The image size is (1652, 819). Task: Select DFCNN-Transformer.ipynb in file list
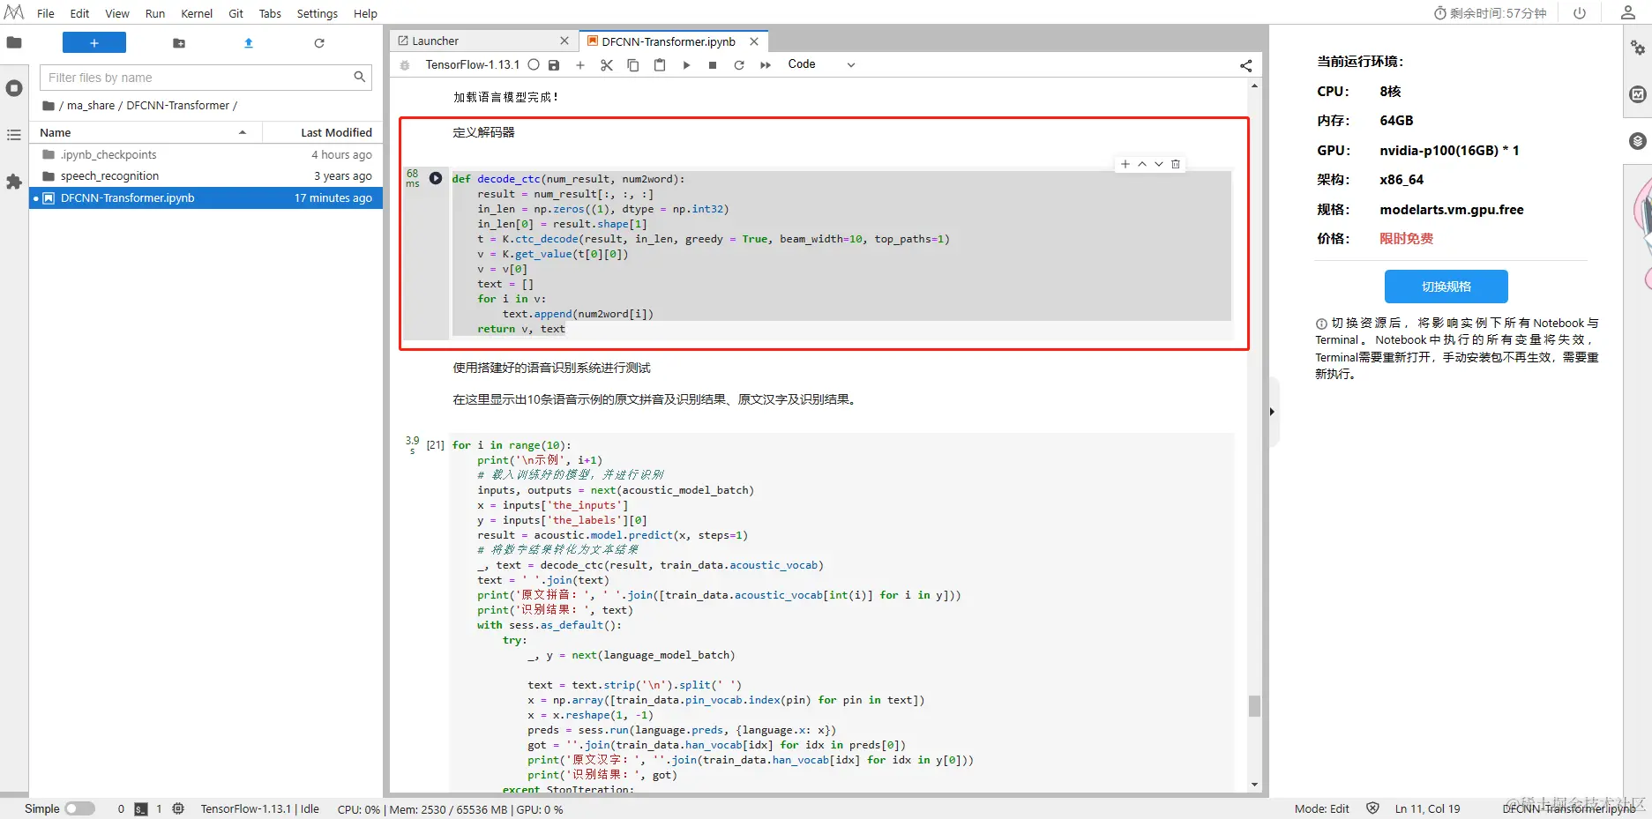(206, 198)
